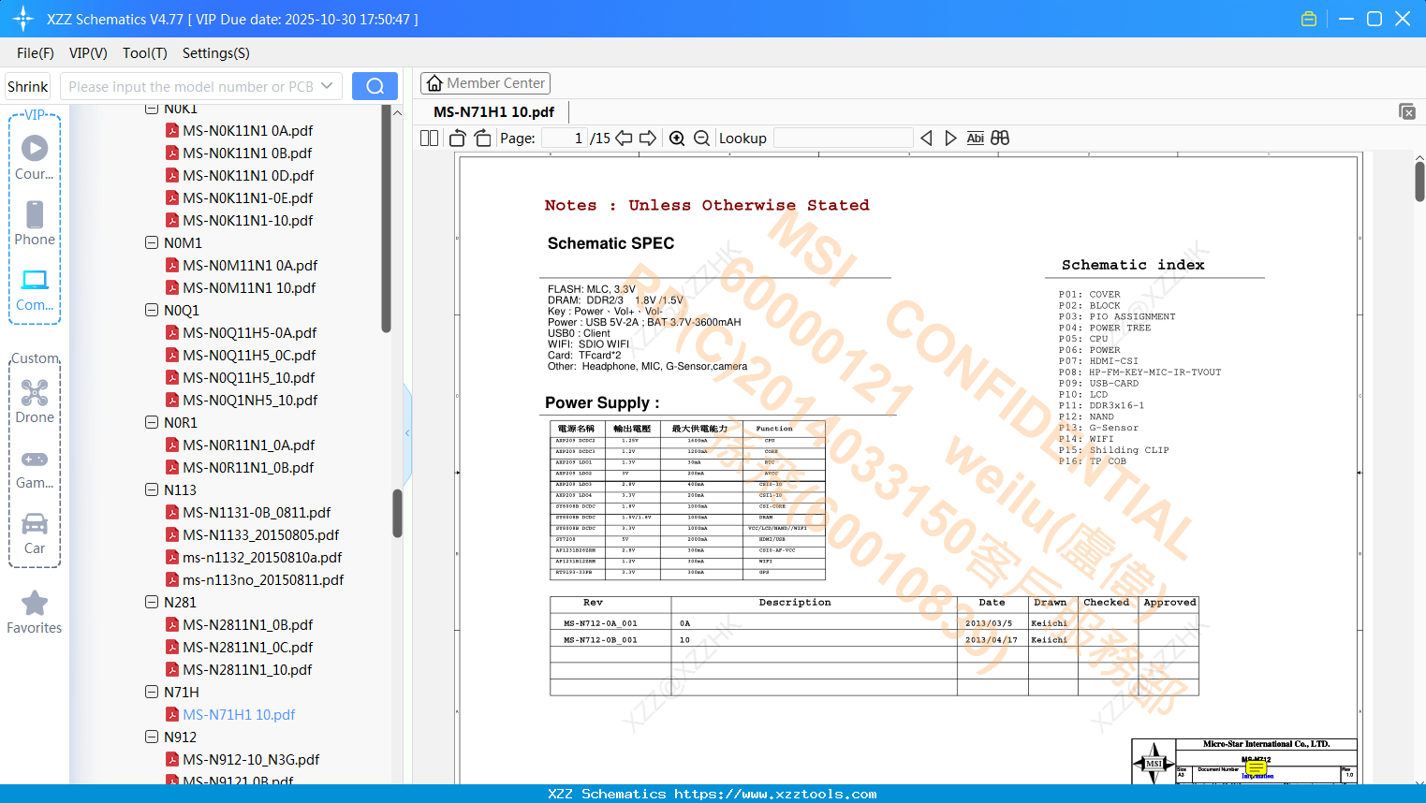The image size is (1426, 803).
Task: Open the VIP(V) menu
Action: 88,53
